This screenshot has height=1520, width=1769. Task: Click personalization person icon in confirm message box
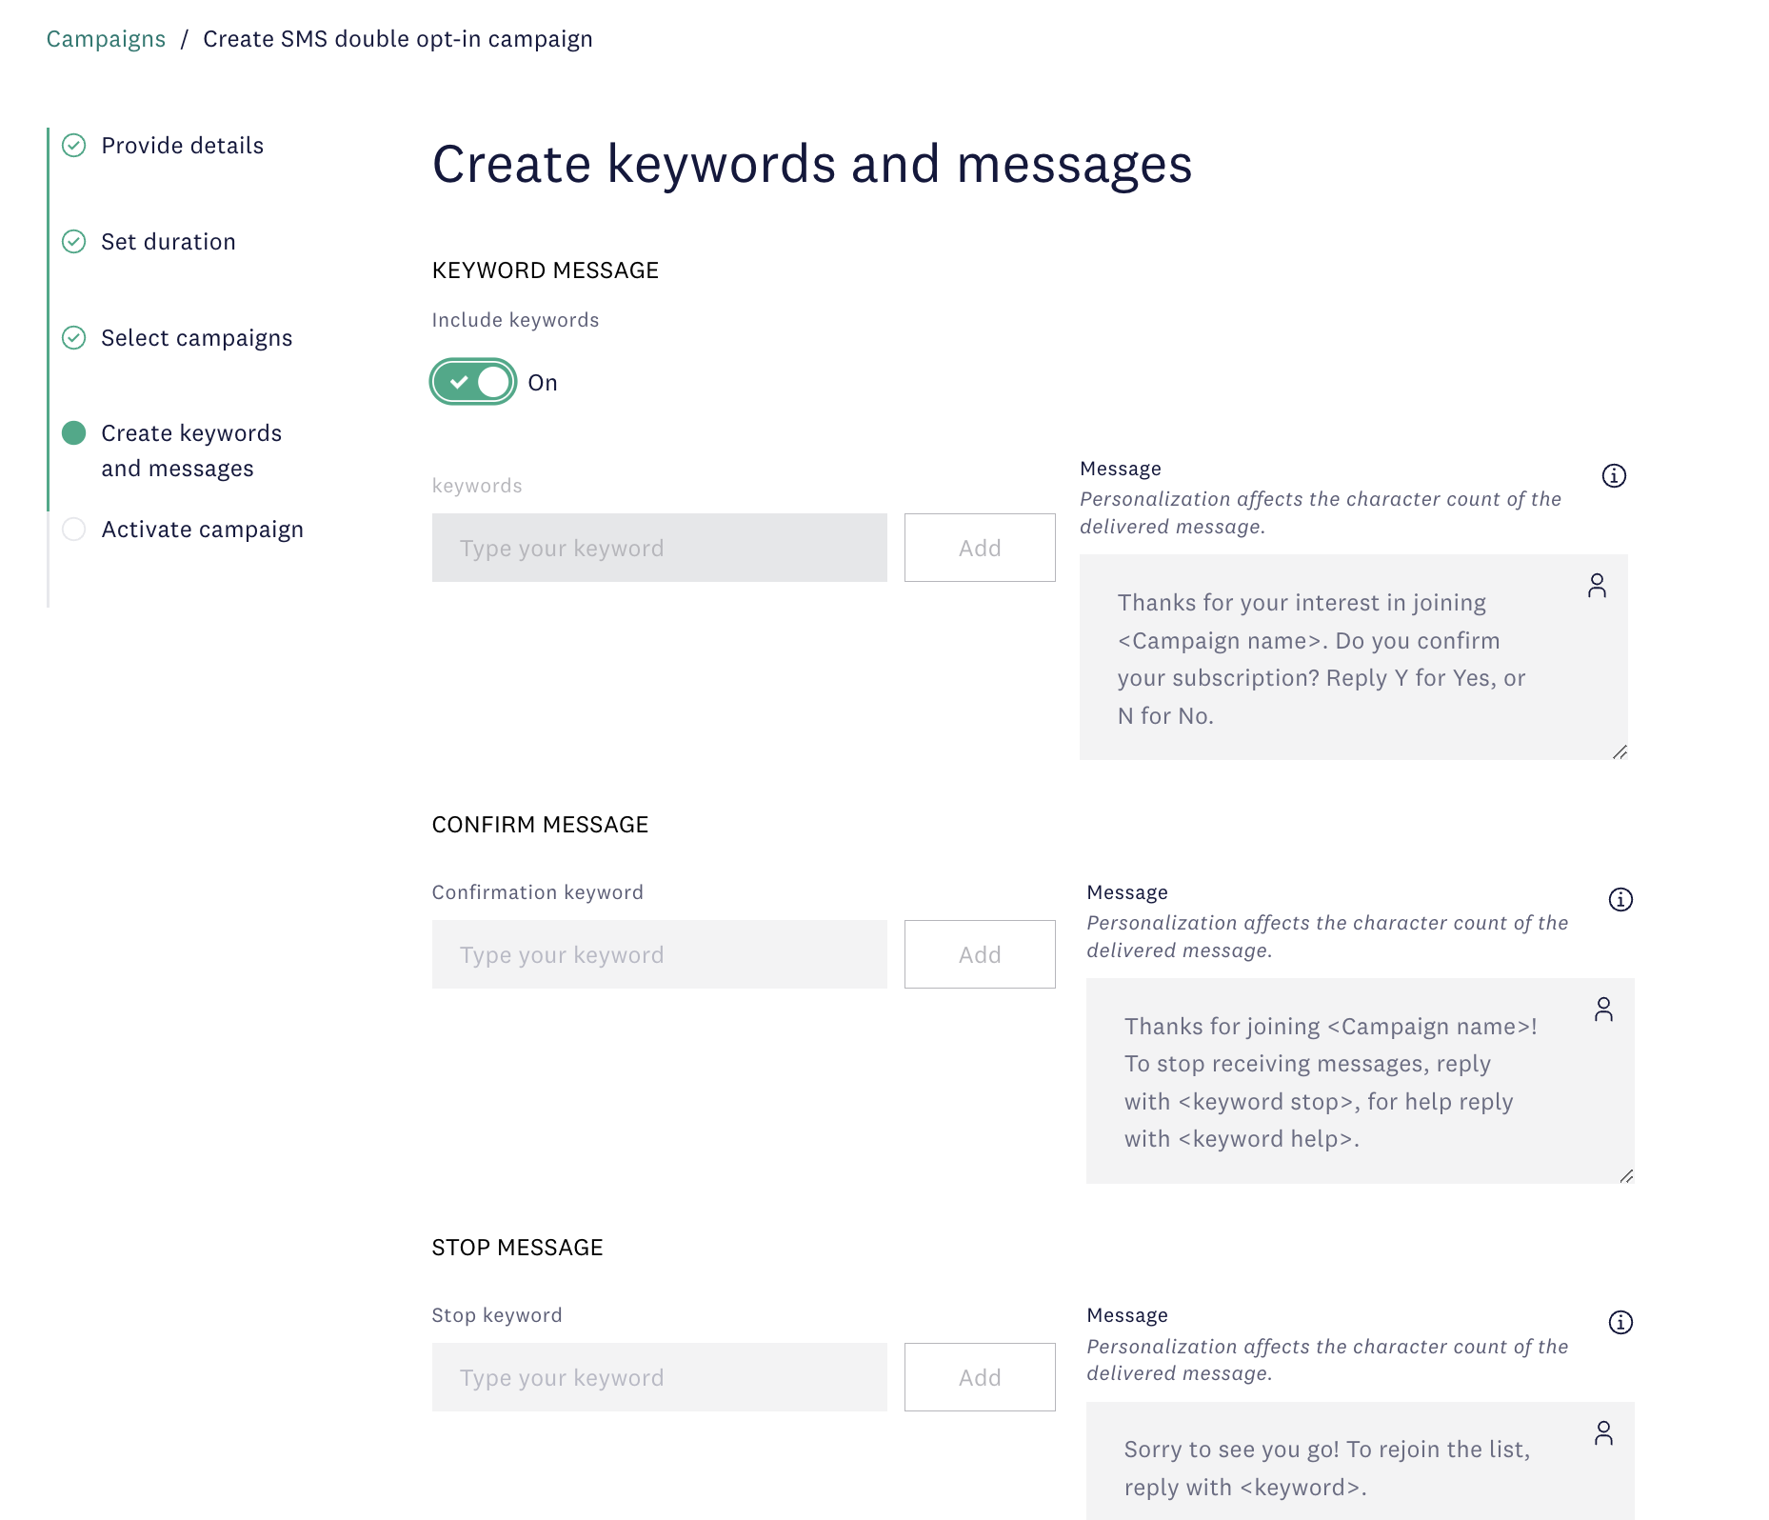tap(1603, 1010)
